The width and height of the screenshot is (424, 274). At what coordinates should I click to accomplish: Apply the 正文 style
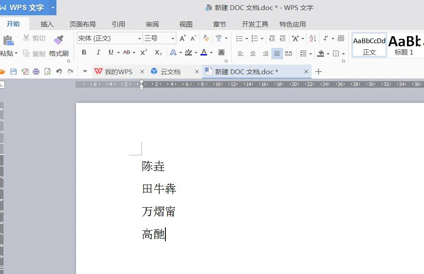click(x=369, y=45)
